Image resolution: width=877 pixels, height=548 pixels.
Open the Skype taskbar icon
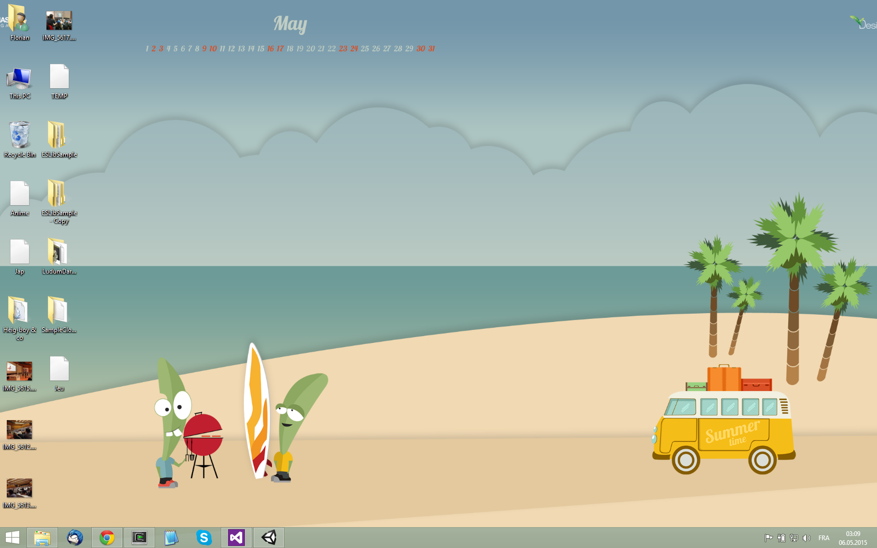click(x=204, y=538)
